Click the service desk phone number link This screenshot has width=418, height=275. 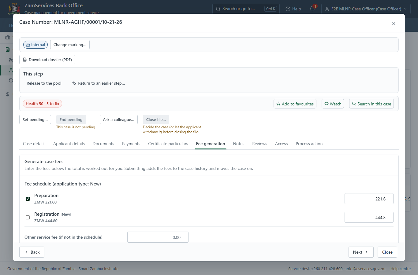coord(327,269)
